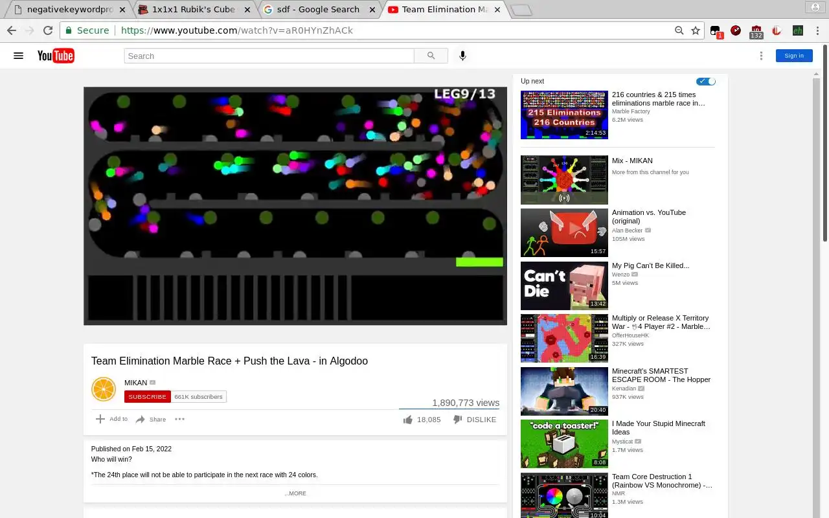The height and width of the screenshot is (518, 829).
Task: Click the Kenadian channel name
Action: tap(624, 388)
